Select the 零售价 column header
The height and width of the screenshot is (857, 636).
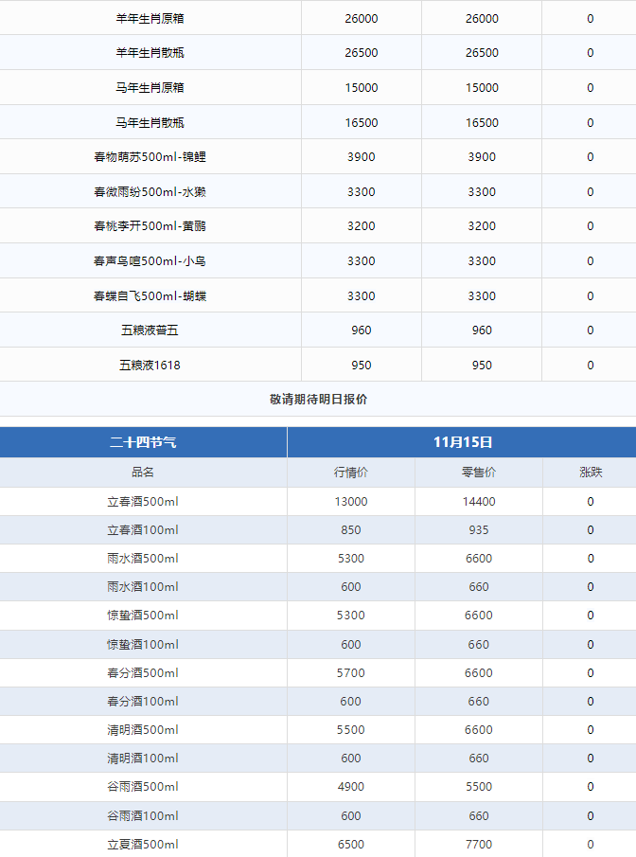pyautogui.click(x=479, y=472)
